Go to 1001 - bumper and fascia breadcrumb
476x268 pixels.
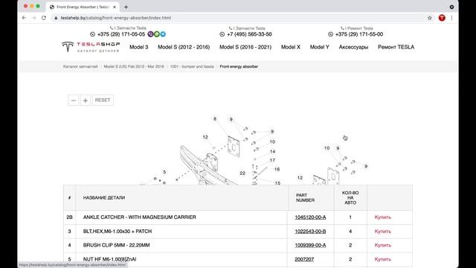click(x=192, y=66)
